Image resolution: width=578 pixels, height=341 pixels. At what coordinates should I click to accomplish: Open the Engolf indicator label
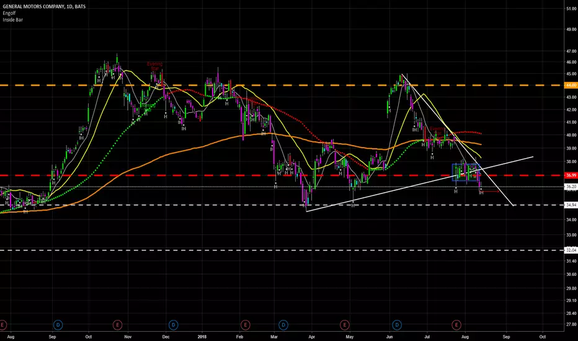tap(9, 13)
